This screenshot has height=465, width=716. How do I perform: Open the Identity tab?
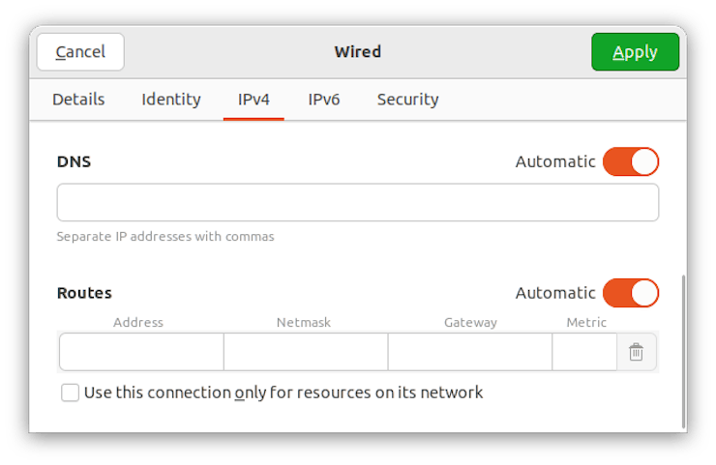tap(171, 100)
